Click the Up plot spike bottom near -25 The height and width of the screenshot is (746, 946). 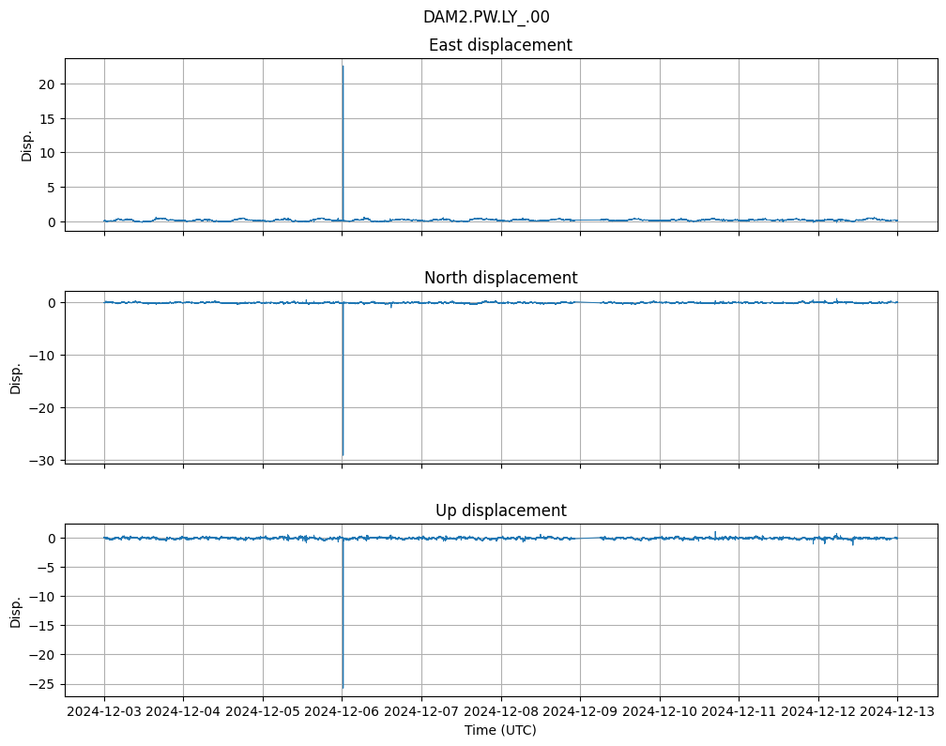[343, 686]
